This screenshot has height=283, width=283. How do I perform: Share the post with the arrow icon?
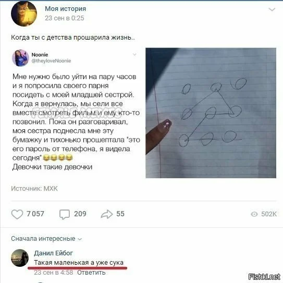107,214
